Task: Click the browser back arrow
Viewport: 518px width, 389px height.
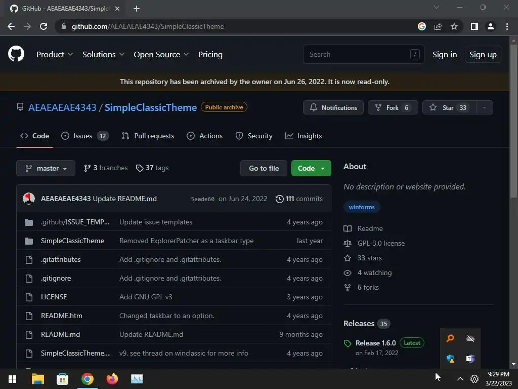Action: [x=11, y=26]
